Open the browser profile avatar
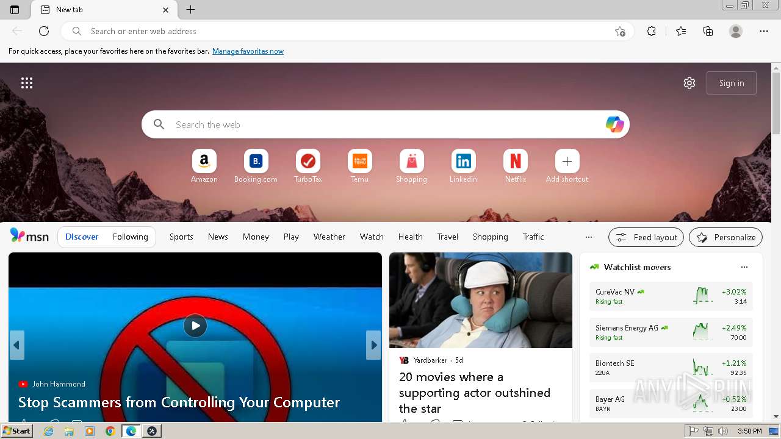 tap(736, 31)
